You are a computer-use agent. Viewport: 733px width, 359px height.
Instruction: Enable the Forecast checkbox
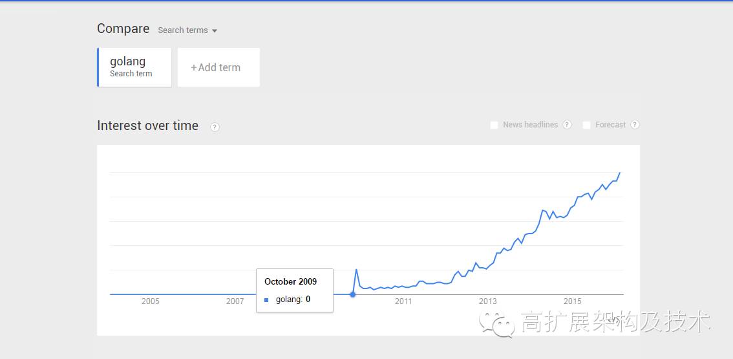[587, 125]
